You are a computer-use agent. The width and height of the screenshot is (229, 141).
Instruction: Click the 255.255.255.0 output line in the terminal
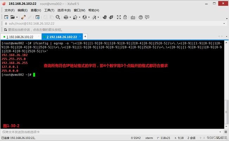click(x=14, y=59)
